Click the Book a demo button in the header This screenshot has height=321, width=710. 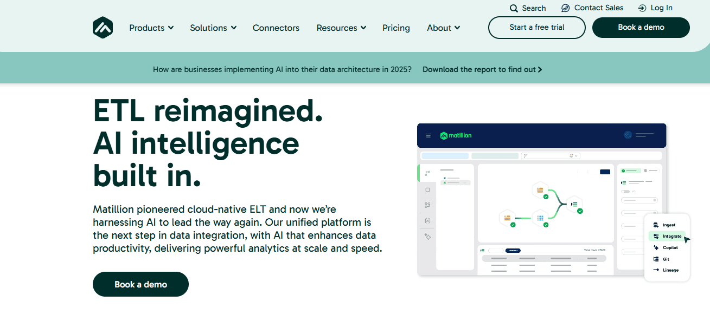[x=641, y=28]
